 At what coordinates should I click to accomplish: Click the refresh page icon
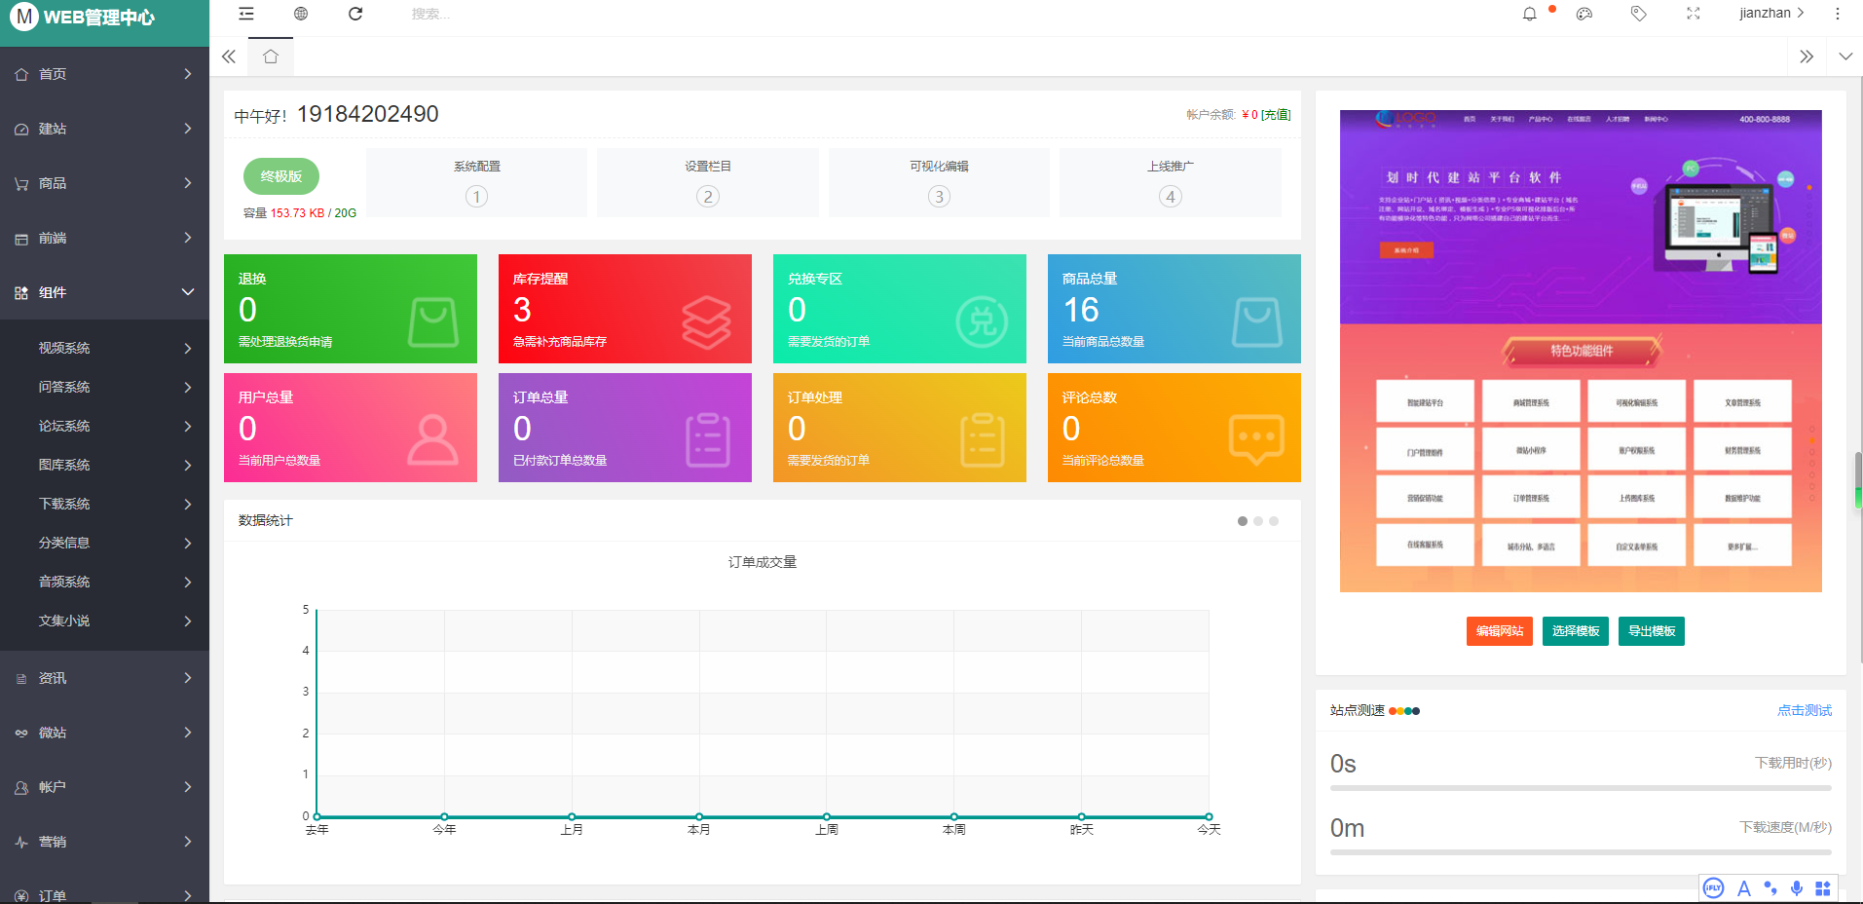(355, 14)
